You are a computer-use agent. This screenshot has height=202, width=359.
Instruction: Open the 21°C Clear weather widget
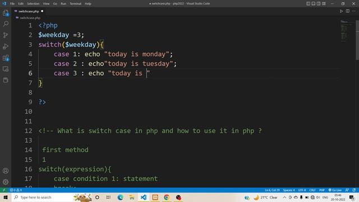click(x=265, y=198)
